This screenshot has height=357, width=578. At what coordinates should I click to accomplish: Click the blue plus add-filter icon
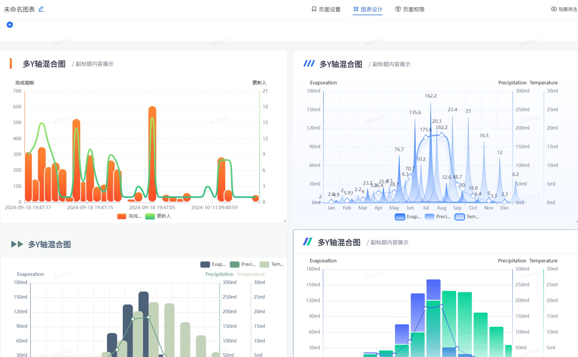(x=10, y=25)
